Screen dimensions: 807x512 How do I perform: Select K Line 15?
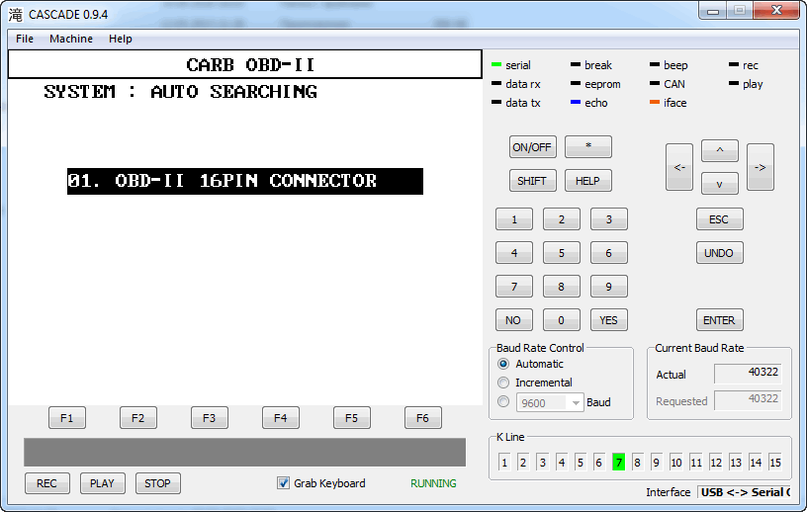775,463
